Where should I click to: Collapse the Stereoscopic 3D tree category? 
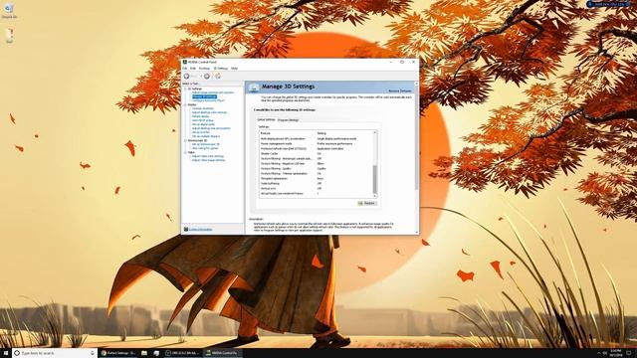point(185,140)
